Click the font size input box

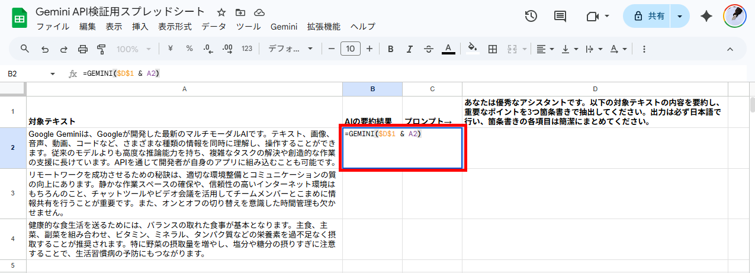point(351,49)
